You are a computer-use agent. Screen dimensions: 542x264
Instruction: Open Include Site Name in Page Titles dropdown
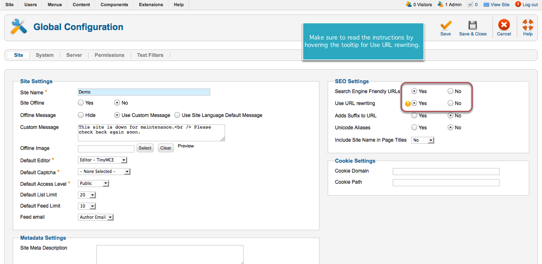(423, 140)
